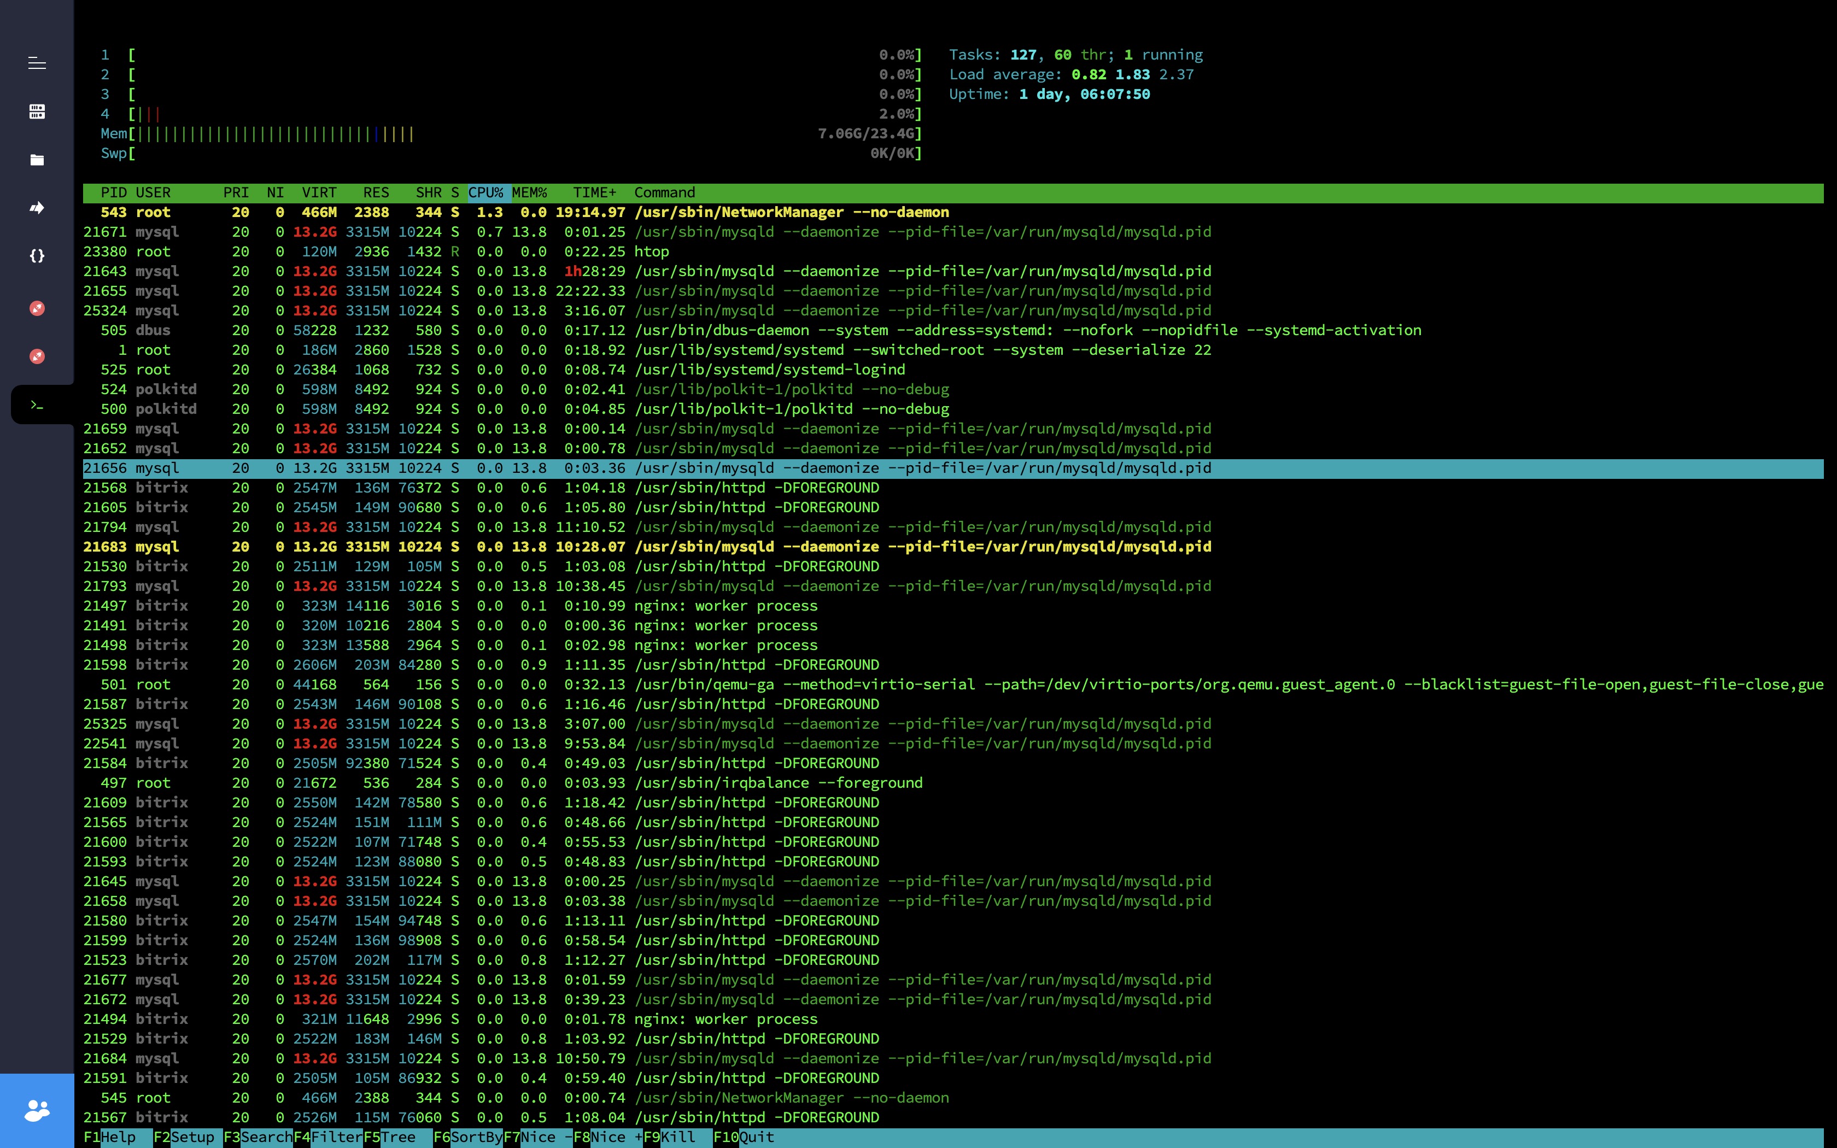Open the snippets curly braces icon
1837x1148 pixels.
pos(37,256)
